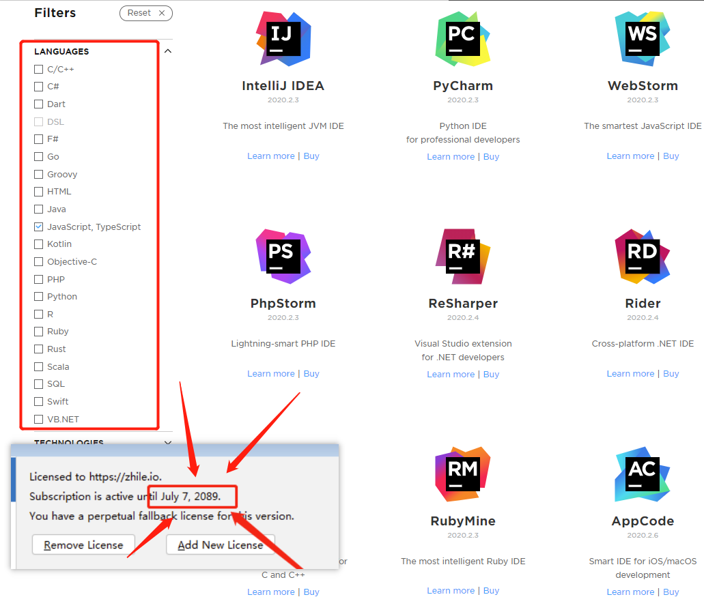Open WebStorm Learn more link
Viewport: 704px width, 597px height.
tap(630, 156)
